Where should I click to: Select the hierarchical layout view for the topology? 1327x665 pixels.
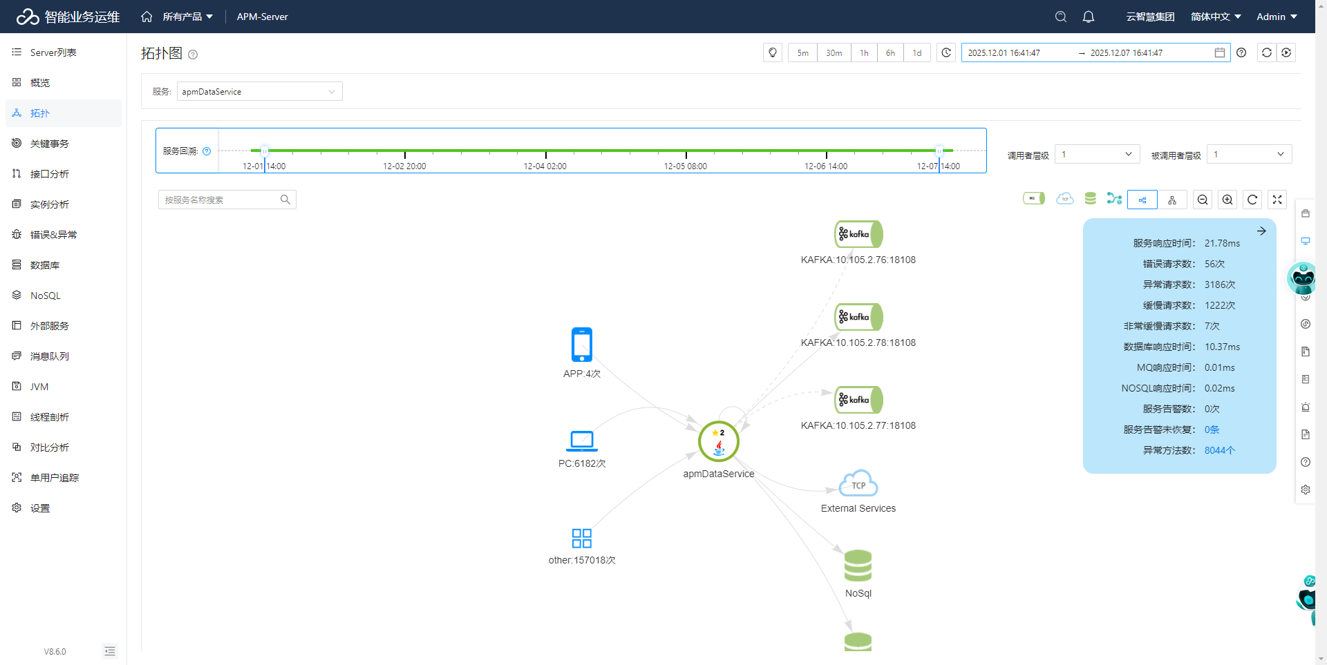pos(1173,200)
